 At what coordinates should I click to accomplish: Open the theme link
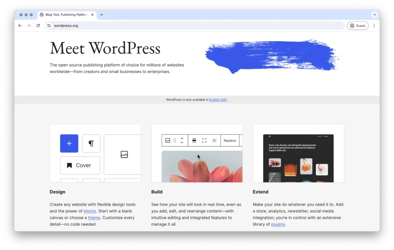pyautogui.click(x=94, y=218)
